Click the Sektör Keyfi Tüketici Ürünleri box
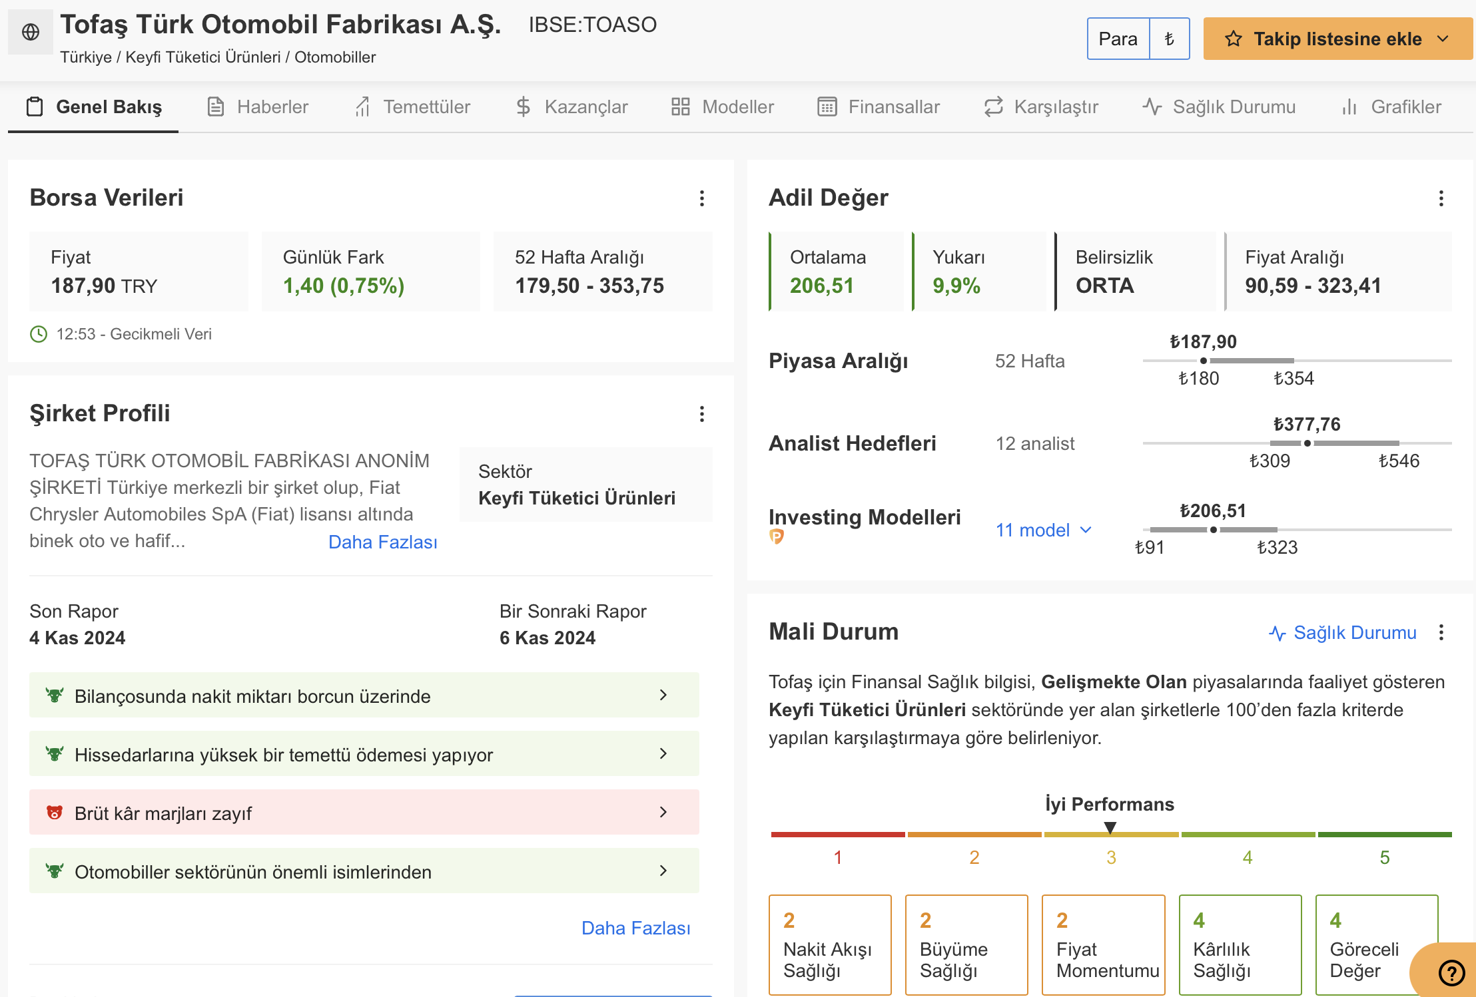This screenshot has height=997, width=1476. pyautogui.click(x=586, y=485)
